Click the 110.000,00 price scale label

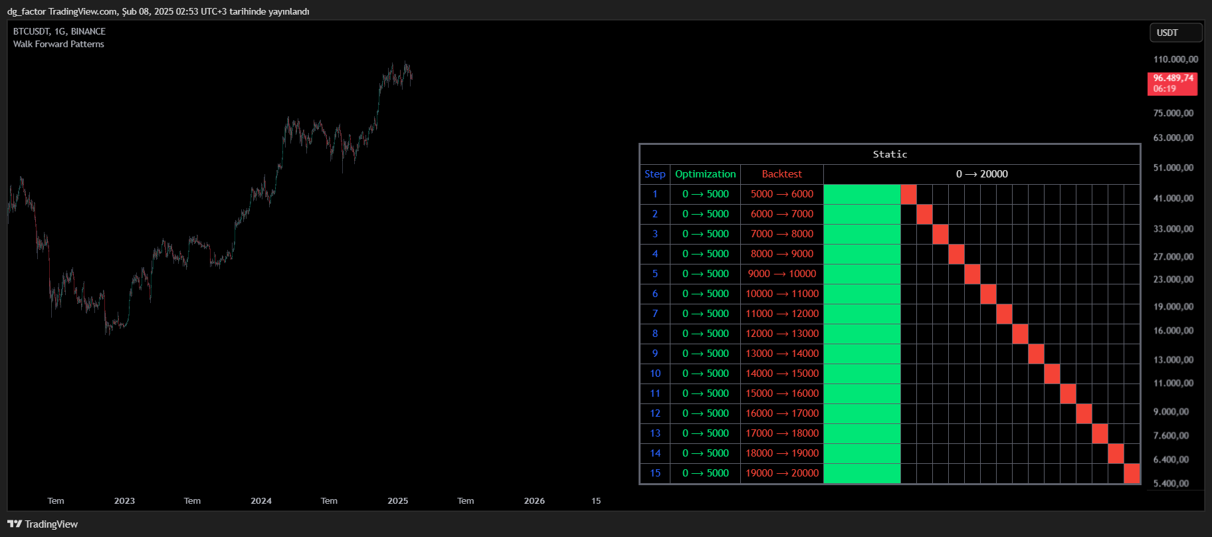tap(1176, 59)
